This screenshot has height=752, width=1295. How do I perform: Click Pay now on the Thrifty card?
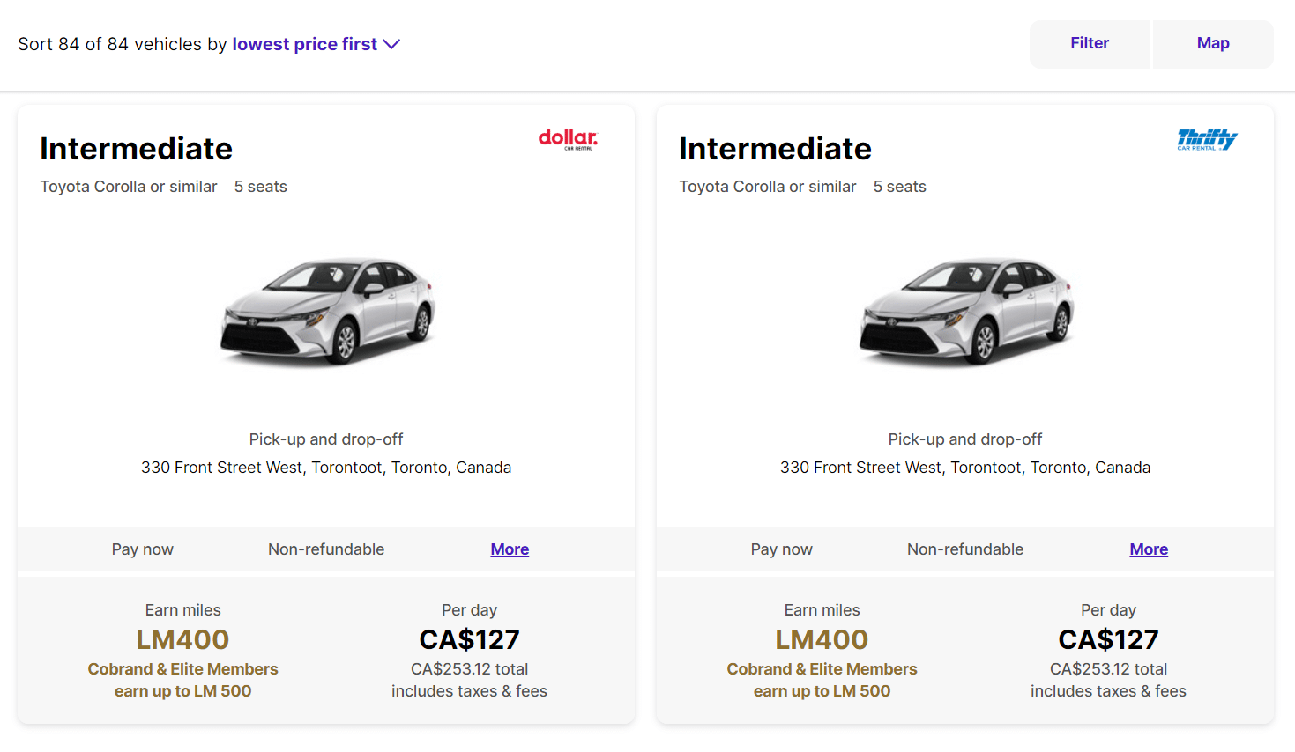click(x=781, y=549)
